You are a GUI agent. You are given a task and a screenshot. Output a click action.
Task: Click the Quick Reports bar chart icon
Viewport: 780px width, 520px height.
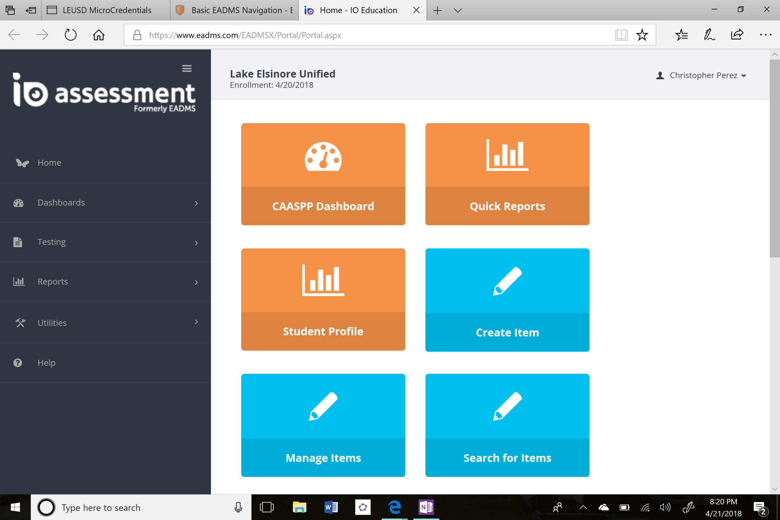coord(507,155)
